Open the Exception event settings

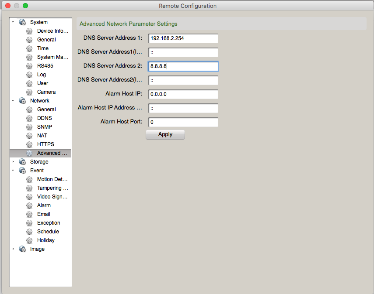pos(49,223)
